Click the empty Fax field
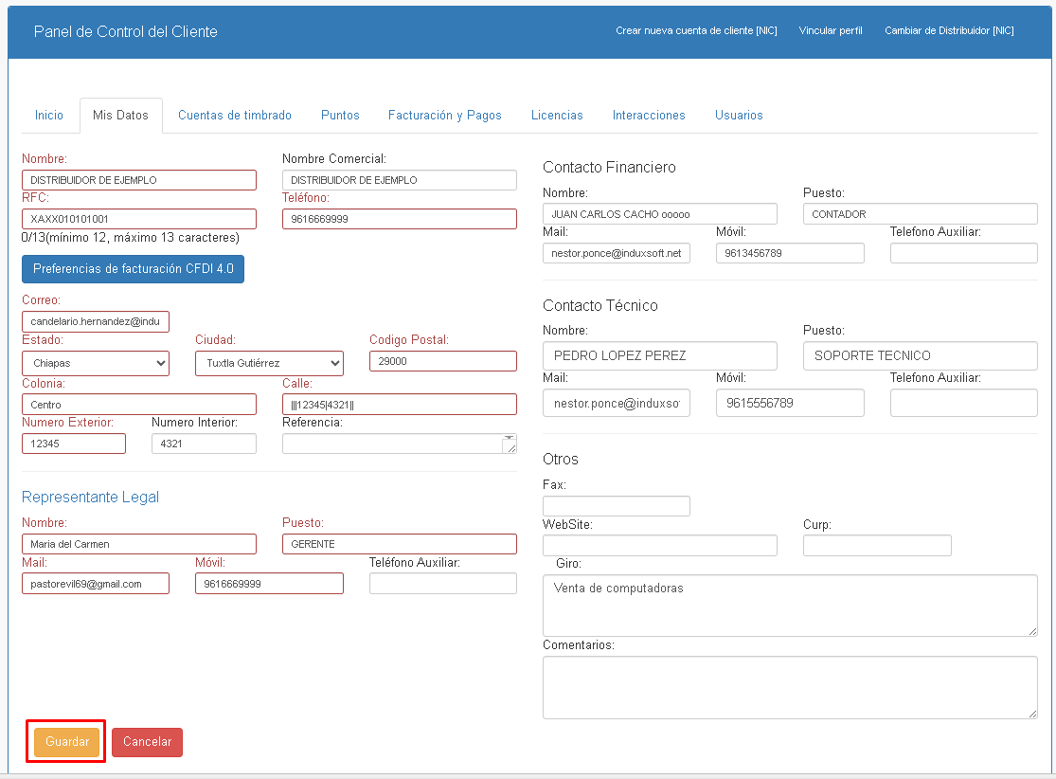Image resolution: width=1056 pixels, height=779 pixels. 617,506
